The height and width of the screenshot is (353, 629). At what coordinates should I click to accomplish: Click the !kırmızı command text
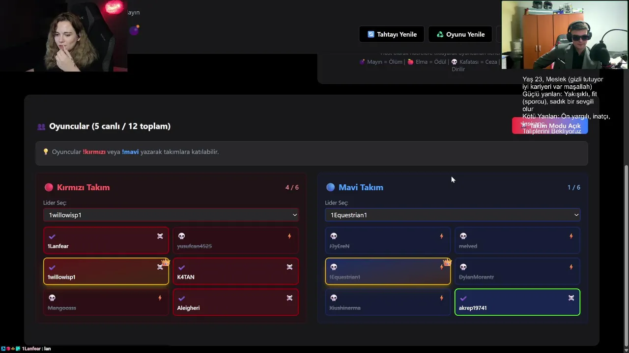(x=94, y=152)
